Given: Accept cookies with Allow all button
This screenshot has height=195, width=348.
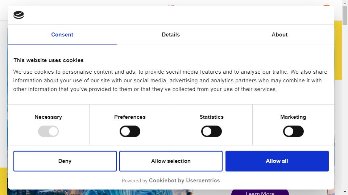Looking at the screenshot, I should click(x=277, y=161).
